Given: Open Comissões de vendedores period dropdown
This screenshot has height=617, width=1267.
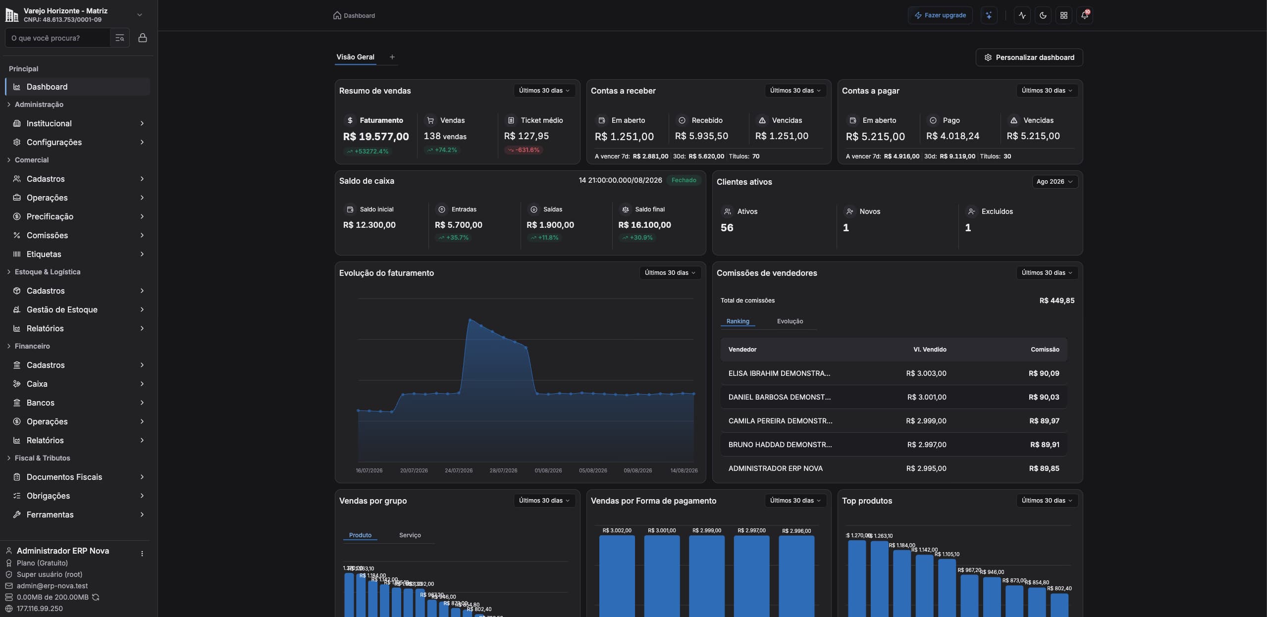Looking at the screenshot, I should (1047, 273).
